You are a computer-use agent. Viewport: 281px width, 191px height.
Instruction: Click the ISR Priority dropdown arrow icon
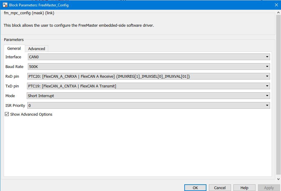coord(267,105)
